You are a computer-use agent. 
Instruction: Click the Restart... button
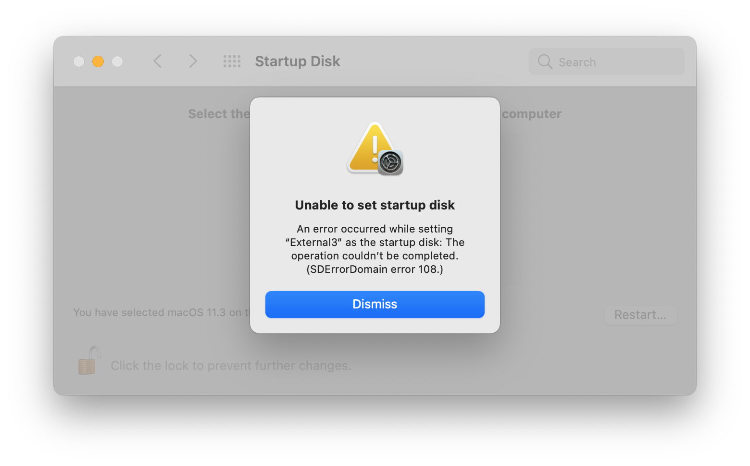(640, 315)
